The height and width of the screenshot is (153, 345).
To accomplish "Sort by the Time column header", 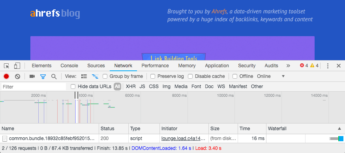I will pyautogui.click(x=252, y=129).
